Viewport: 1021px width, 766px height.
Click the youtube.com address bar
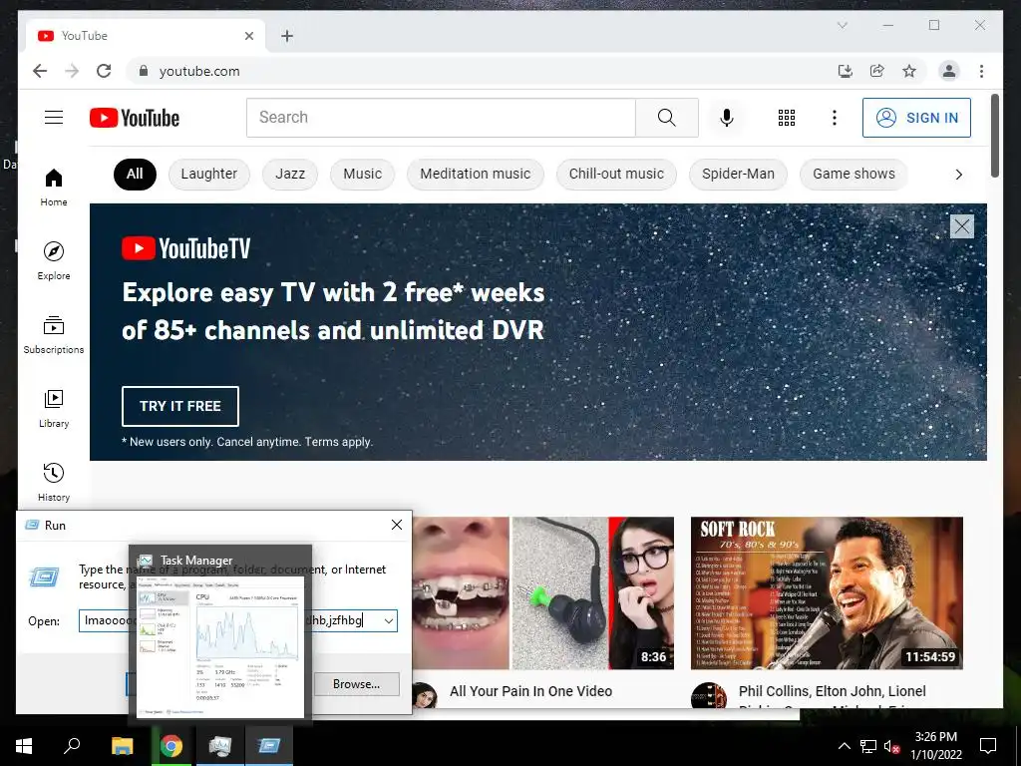pyautogui.click(x=482, y=71)
